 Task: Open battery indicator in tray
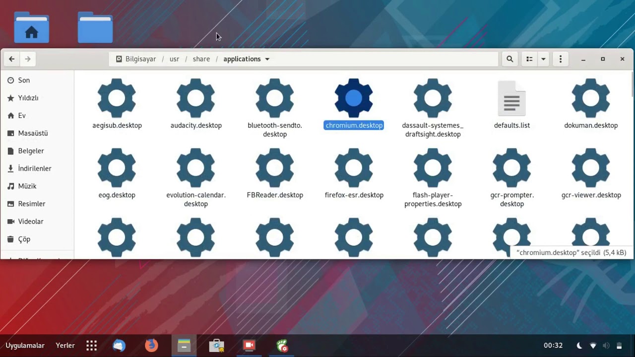pos(619,346)
